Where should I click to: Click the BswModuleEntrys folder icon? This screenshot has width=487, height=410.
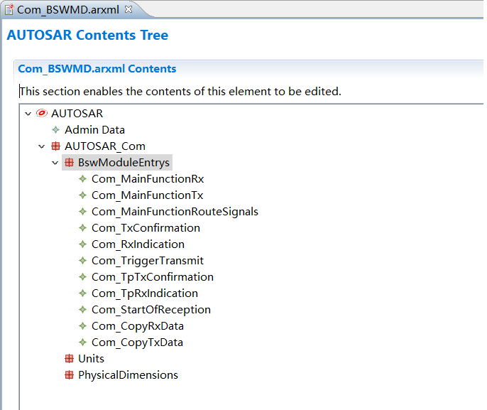tap(69, 163)
